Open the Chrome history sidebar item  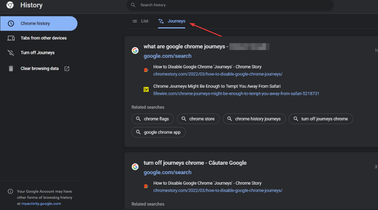(x=39, y=24)
